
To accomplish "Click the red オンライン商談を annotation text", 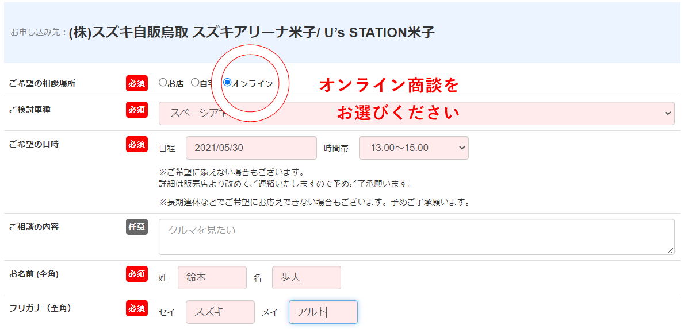I will pyautogui.click(x=389, y=86).
